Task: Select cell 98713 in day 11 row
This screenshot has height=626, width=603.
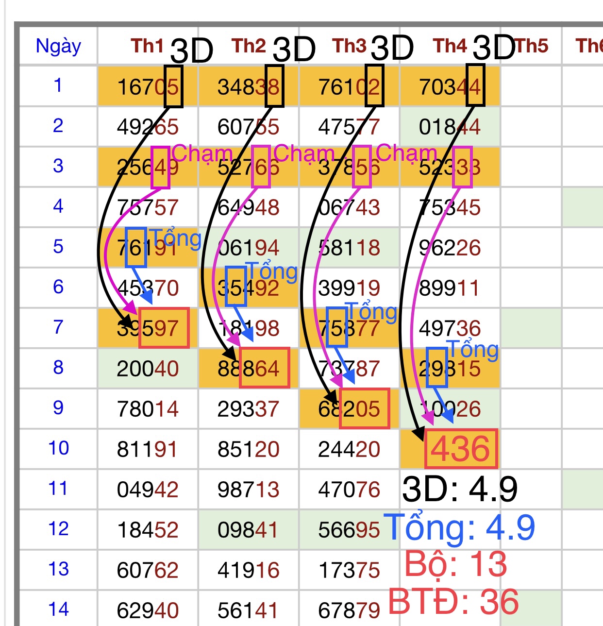Action: [x=249, y=490]
